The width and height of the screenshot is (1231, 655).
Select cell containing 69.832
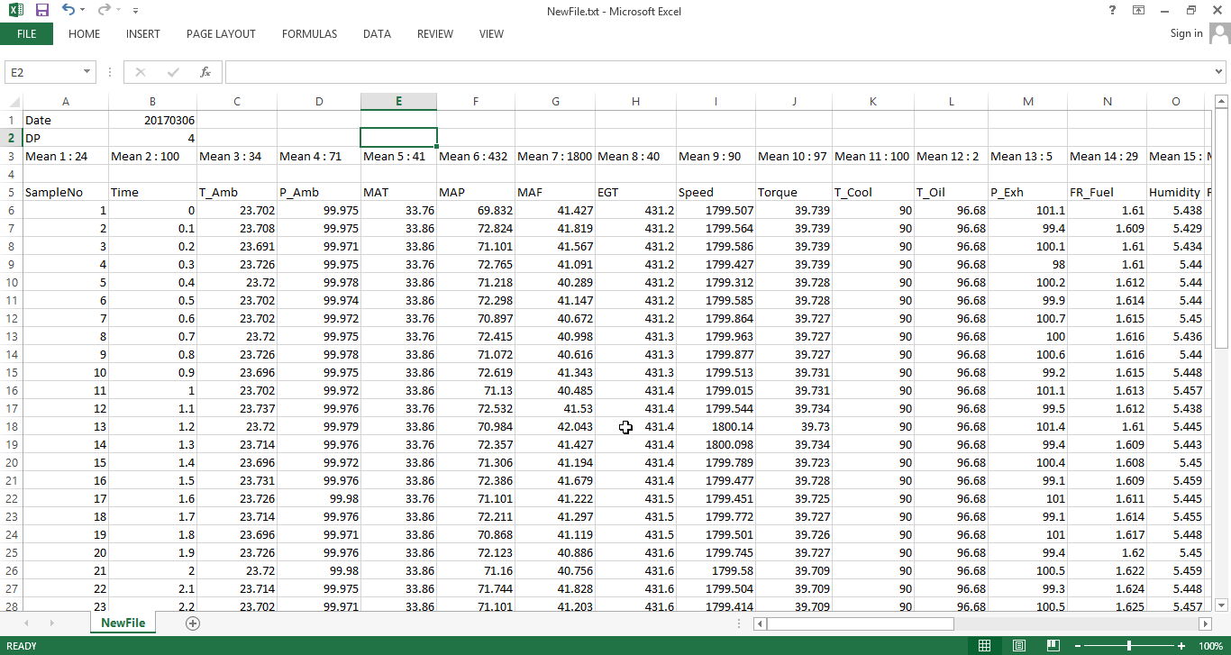pos(476,210)
